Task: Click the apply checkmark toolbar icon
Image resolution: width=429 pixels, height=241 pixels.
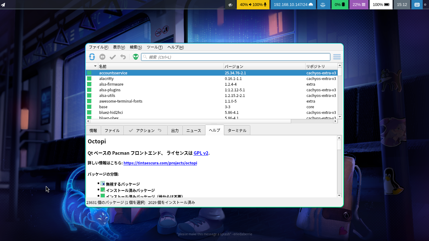Action: 113,57
